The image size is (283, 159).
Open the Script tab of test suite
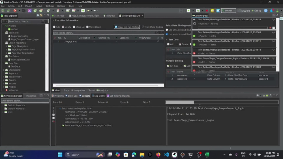click(x=67, y=90)
